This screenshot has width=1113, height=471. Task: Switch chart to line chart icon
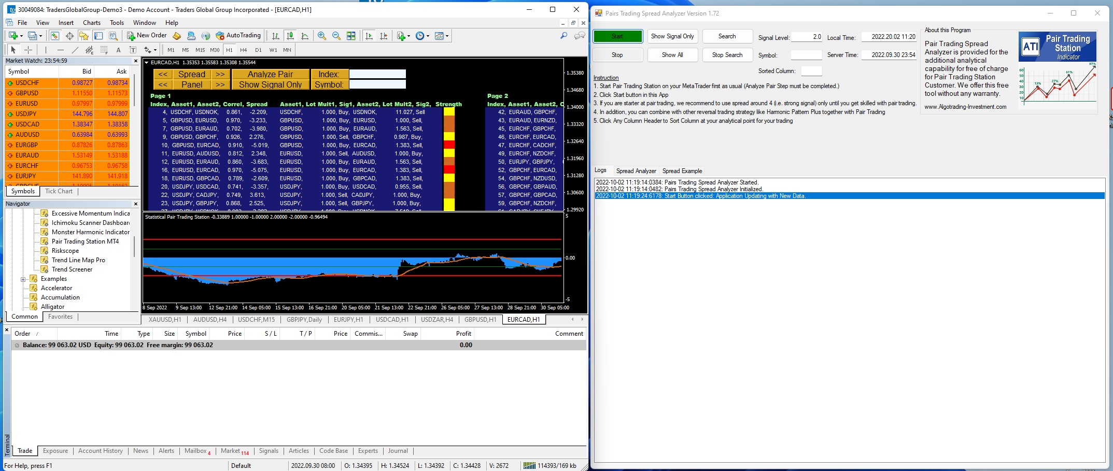305,36
